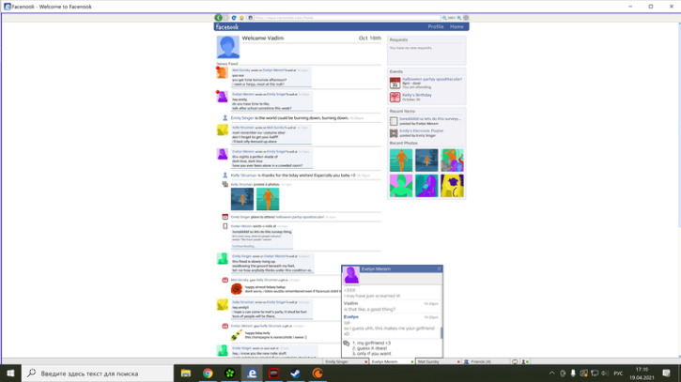
Task: Click the chat vertical scrollbar thumb
Action: [441, 332]
